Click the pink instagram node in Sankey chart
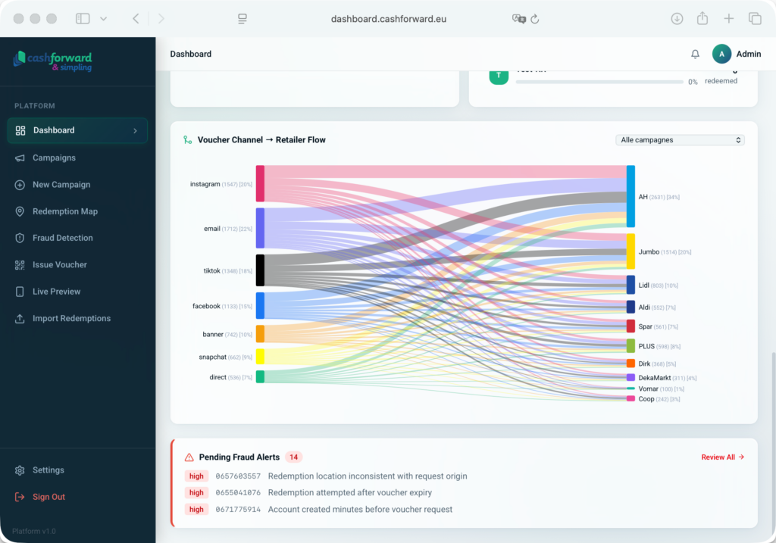 pos(260,184)
